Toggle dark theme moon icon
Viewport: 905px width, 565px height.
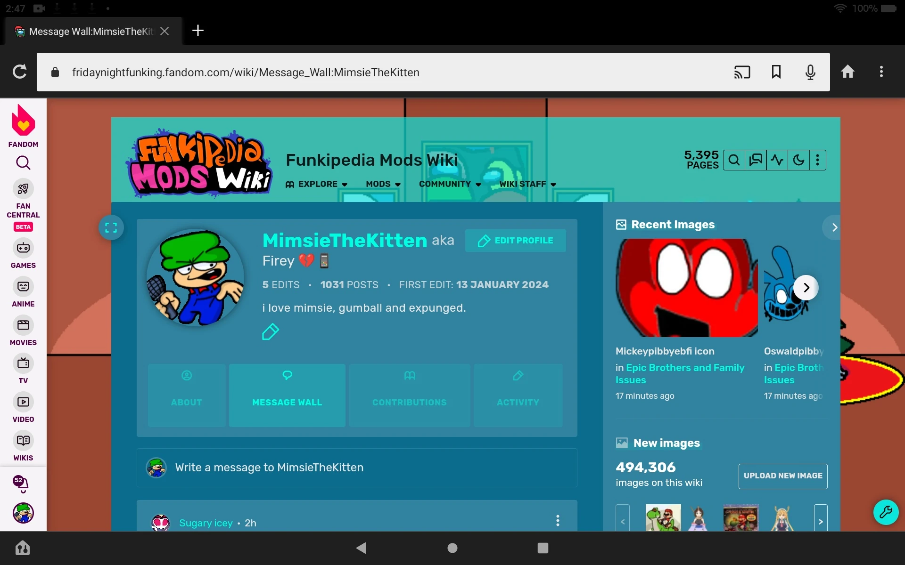point(798,160)
